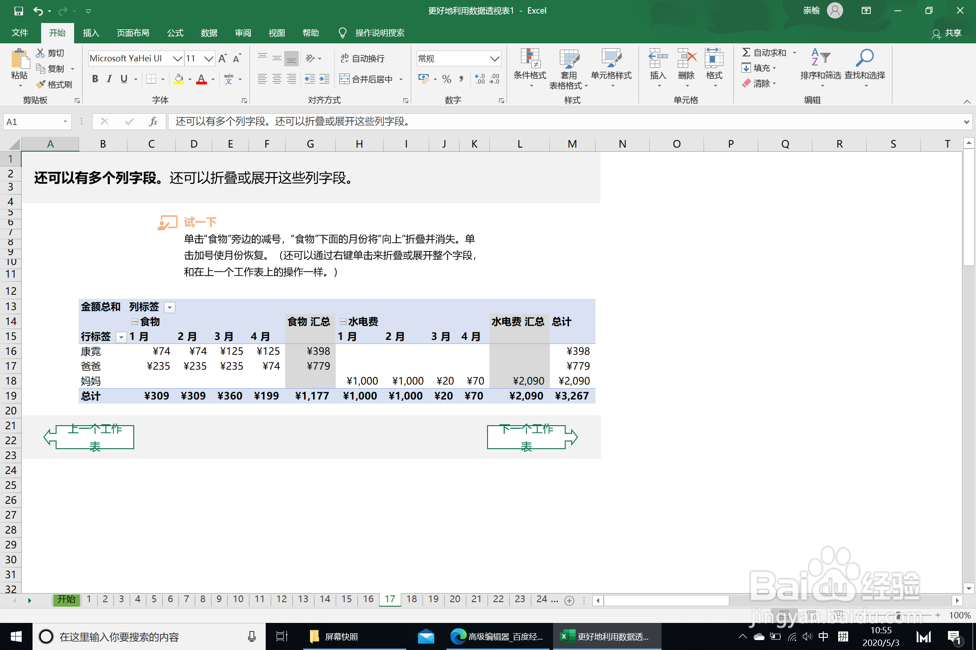This screenshot has width=976, height=650.
Task: Click the Format cells icon
Action: (x=714, y=58)
